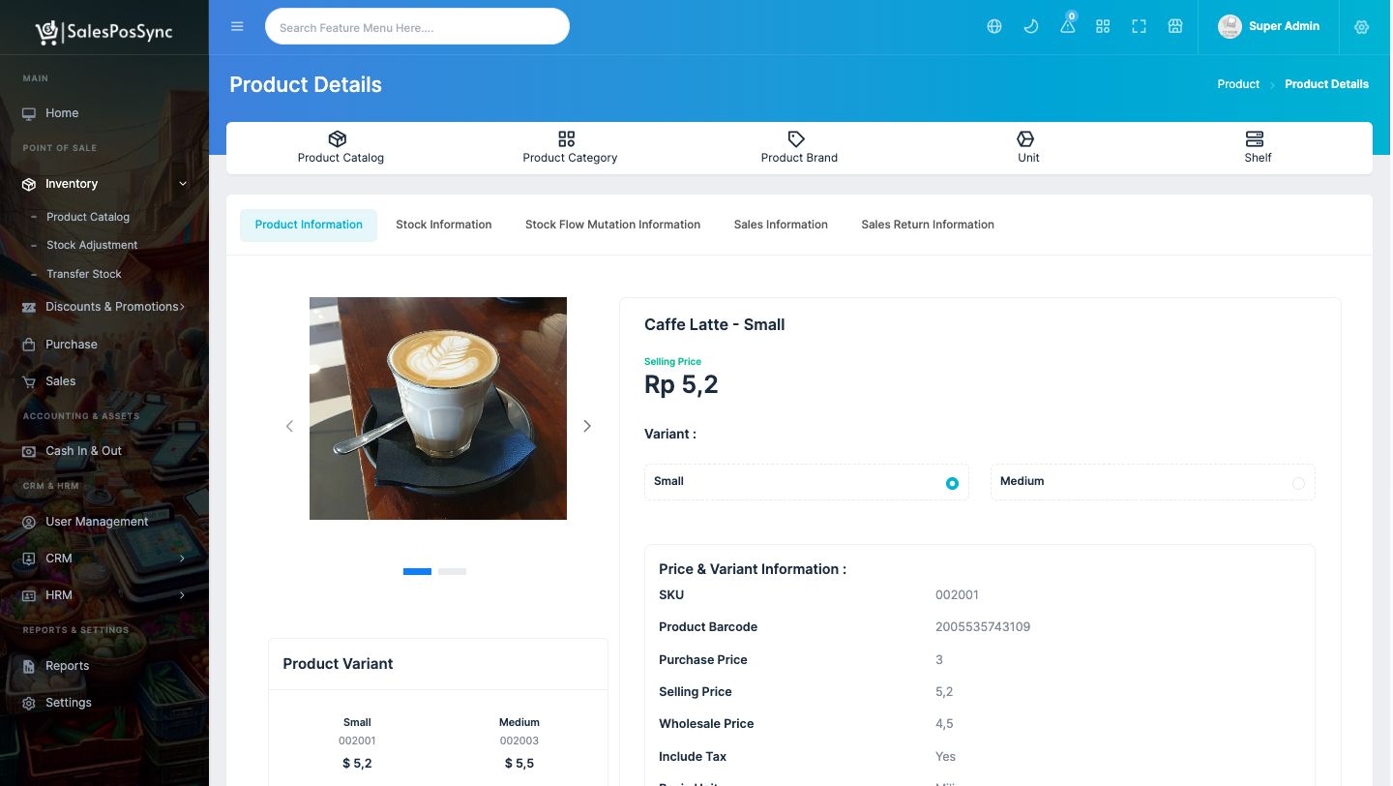The width and height of the screenshot is (1393, 786).
Task: Click the Sales cart icon
Action: (x=29, y=381)
